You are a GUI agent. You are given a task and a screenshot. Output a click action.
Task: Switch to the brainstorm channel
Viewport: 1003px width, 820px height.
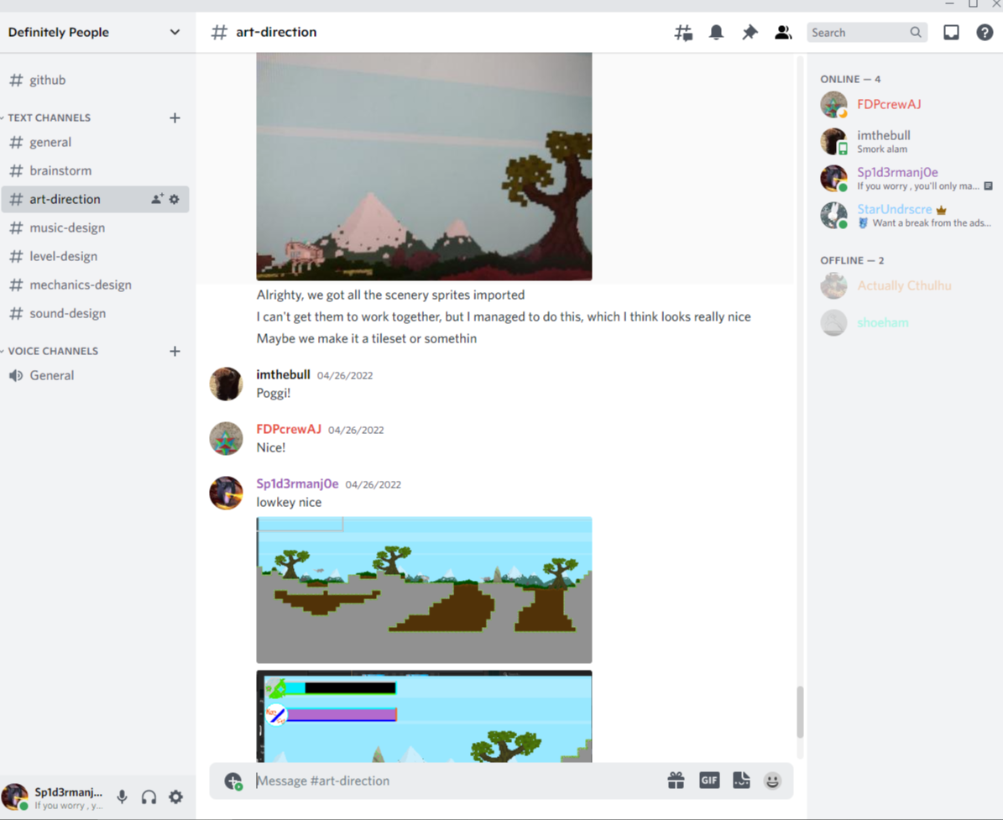[60, 171]
